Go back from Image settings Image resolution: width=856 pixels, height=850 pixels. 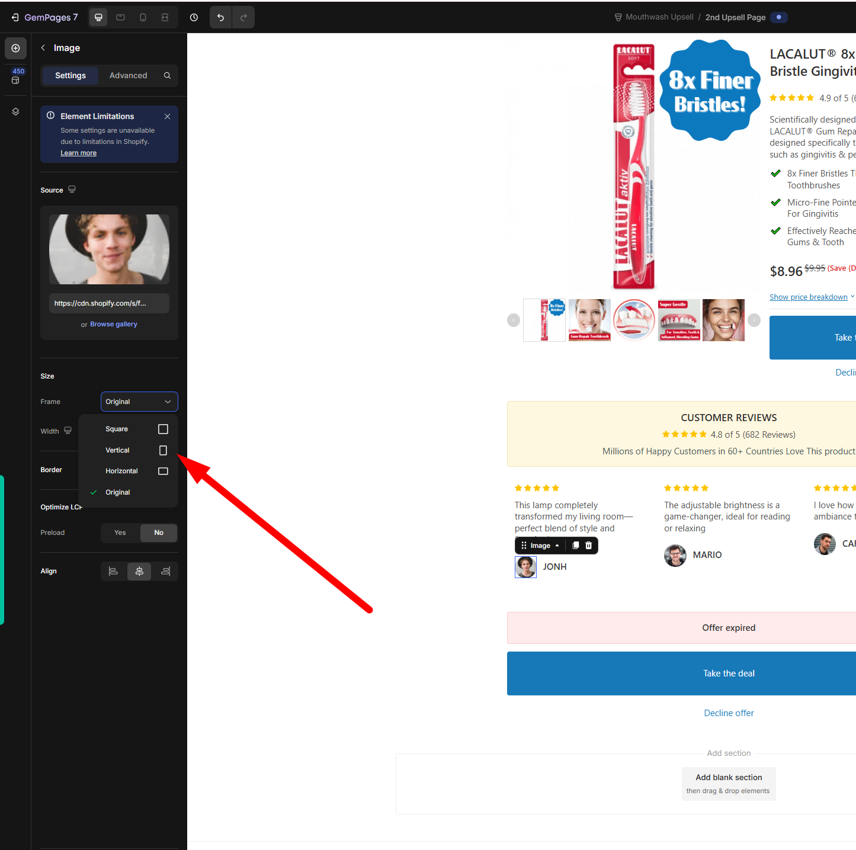(43, 47)
